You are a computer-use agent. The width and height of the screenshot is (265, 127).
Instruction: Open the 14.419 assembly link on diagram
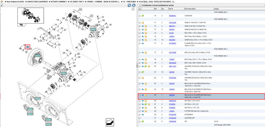(48, 124)
